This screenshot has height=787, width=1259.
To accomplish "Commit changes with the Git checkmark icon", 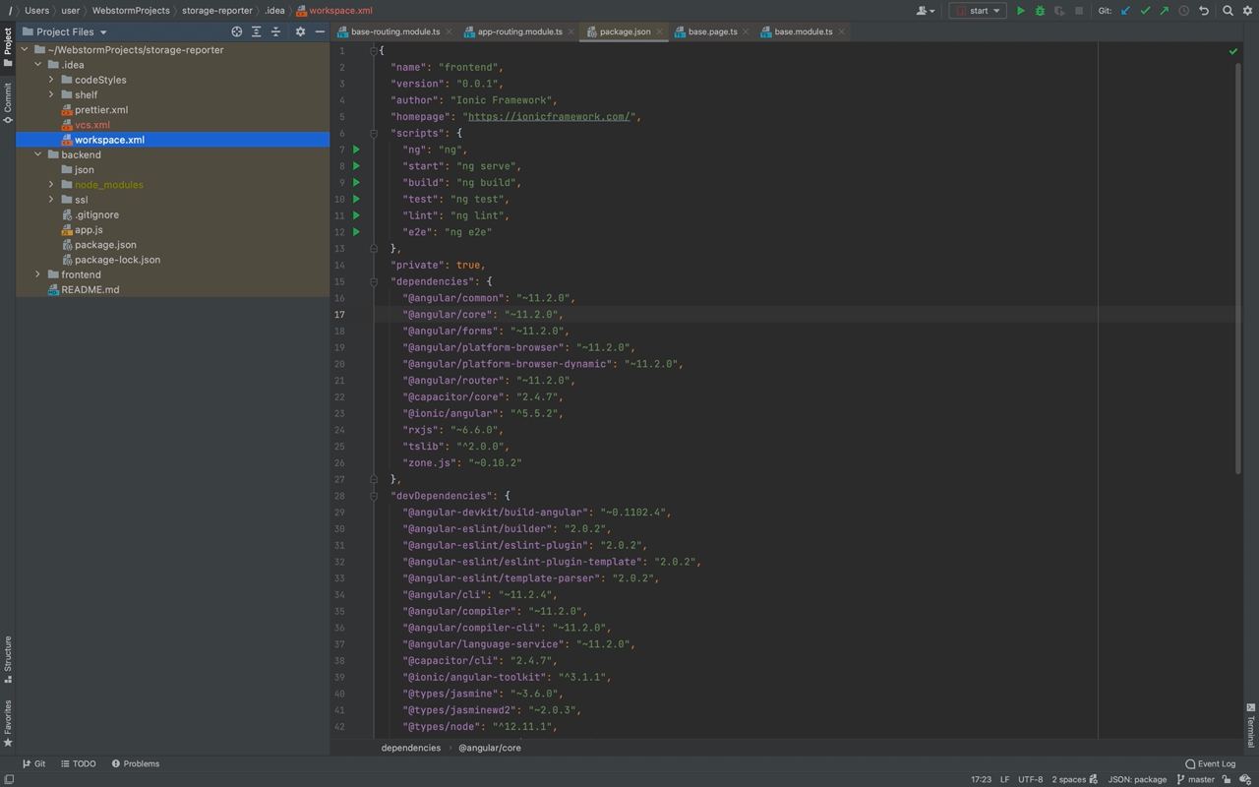I will [1145, 11].
